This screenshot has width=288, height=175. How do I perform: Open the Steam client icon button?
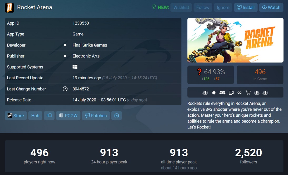49,116
